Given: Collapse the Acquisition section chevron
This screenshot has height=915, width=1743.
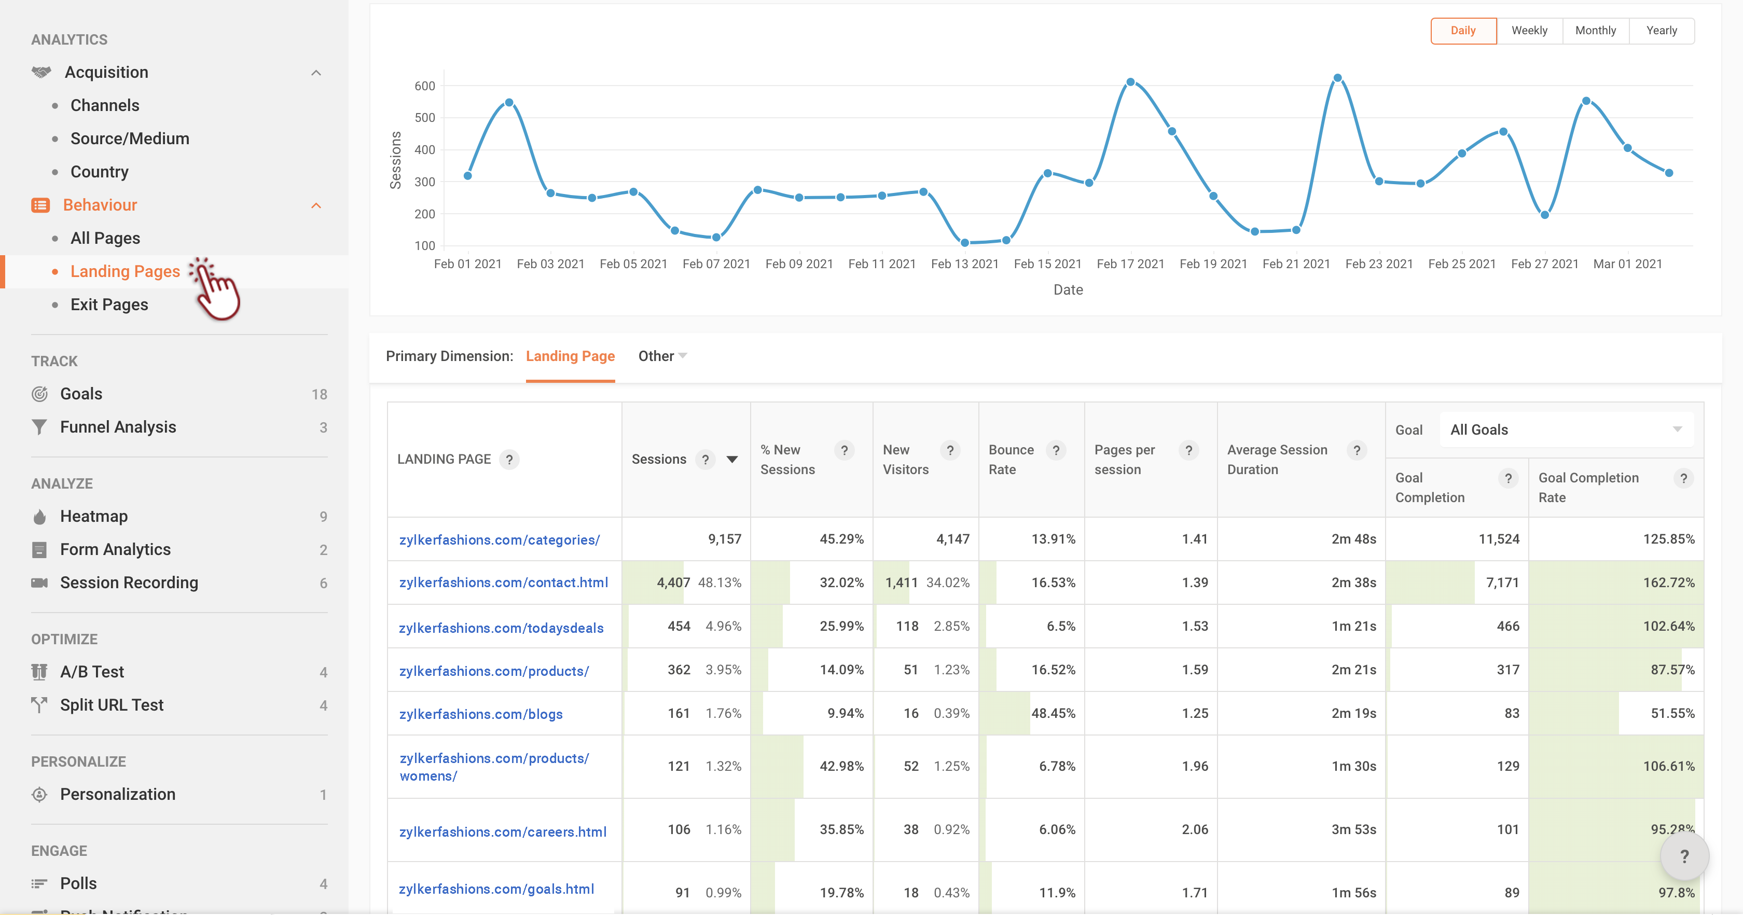Looking at the screenshot, I should coord(316,73).
